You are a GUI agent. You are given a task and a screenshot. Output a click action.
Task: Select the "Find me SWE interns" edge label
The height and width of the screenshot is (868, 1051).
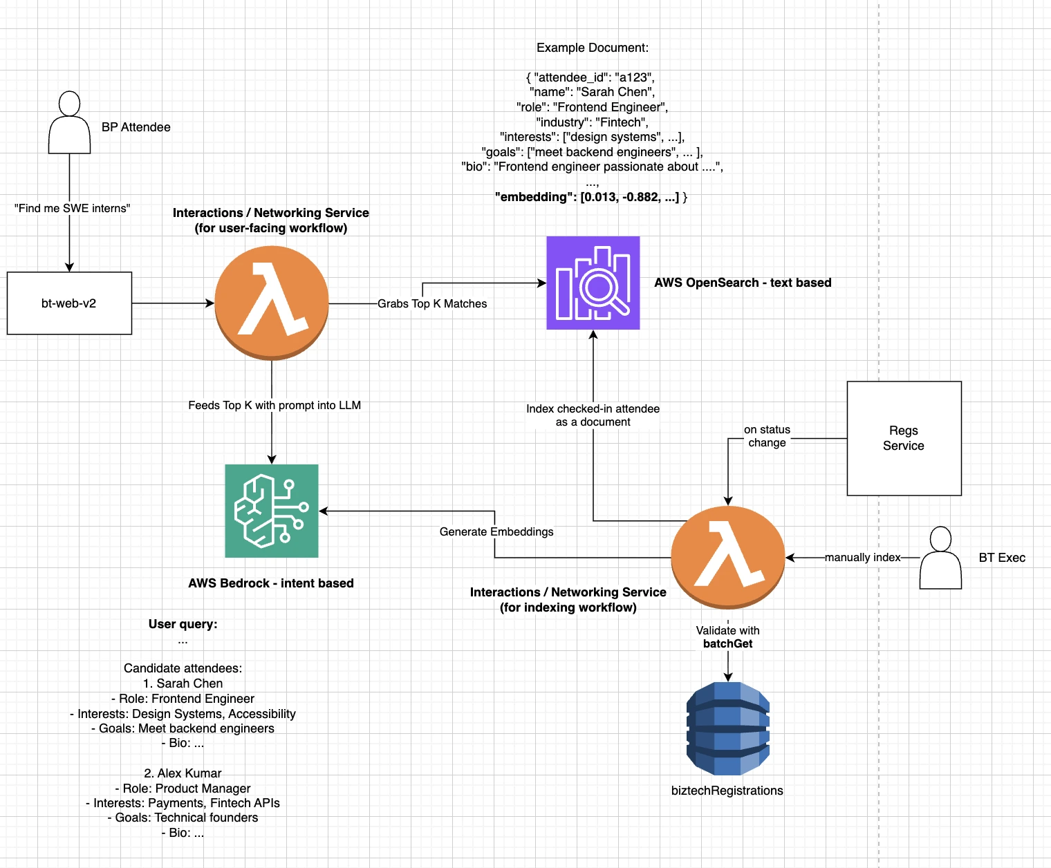coord(72,208)
